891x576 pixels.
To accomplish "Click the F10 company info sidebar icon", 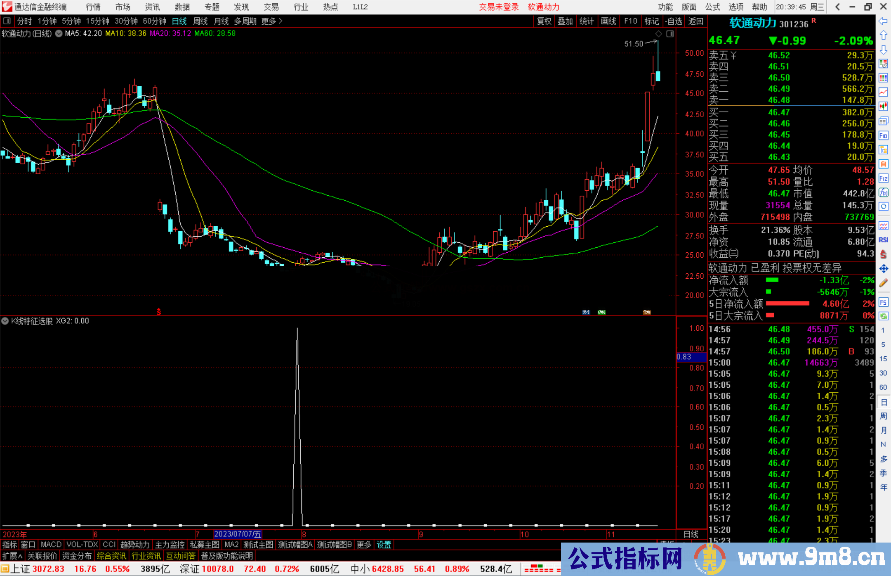I will point(883,135).
